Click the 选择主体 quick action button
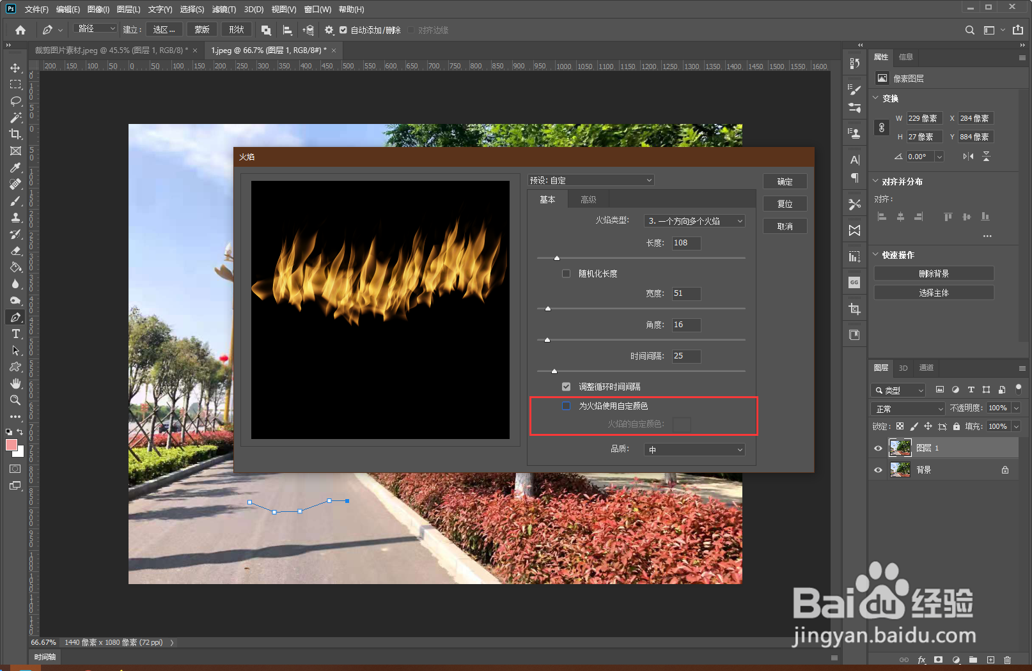The image size is (1032, 671). point(934,293)
